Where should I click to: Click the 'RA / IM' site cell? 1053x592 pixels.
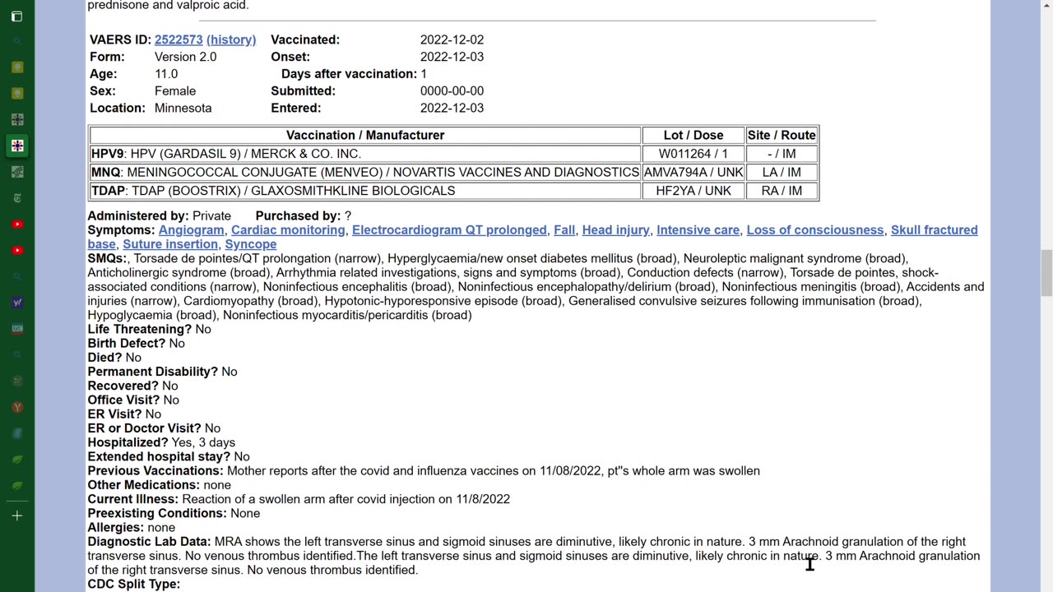782,191
